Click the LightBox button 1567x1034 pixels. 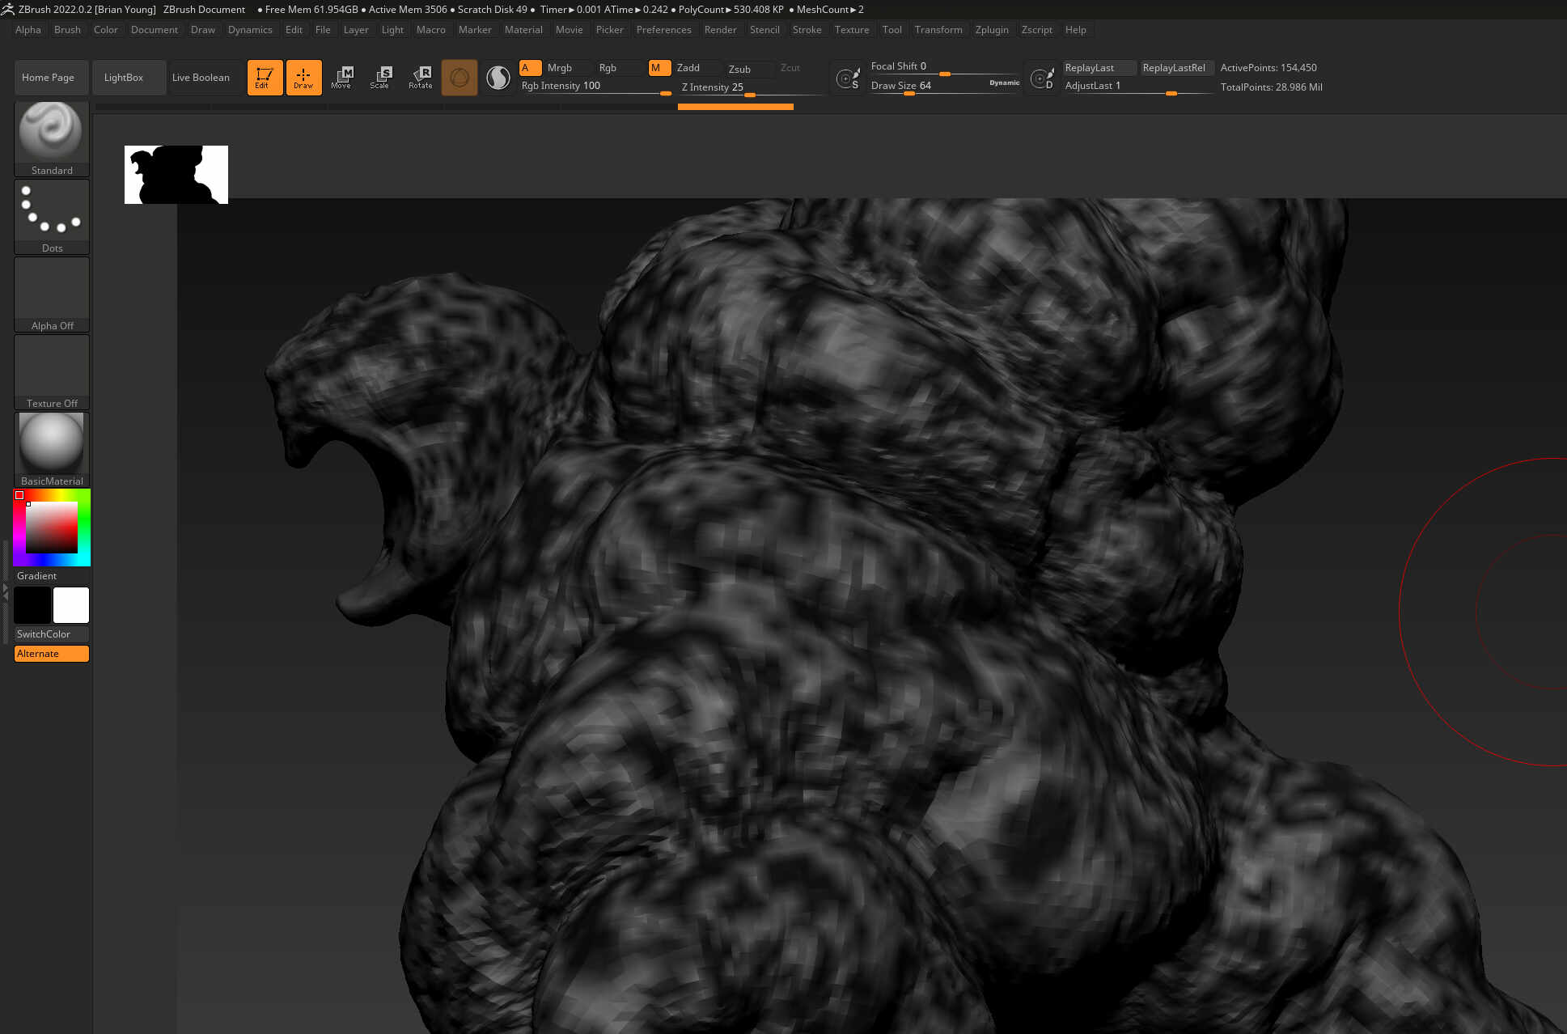(124, 78)
